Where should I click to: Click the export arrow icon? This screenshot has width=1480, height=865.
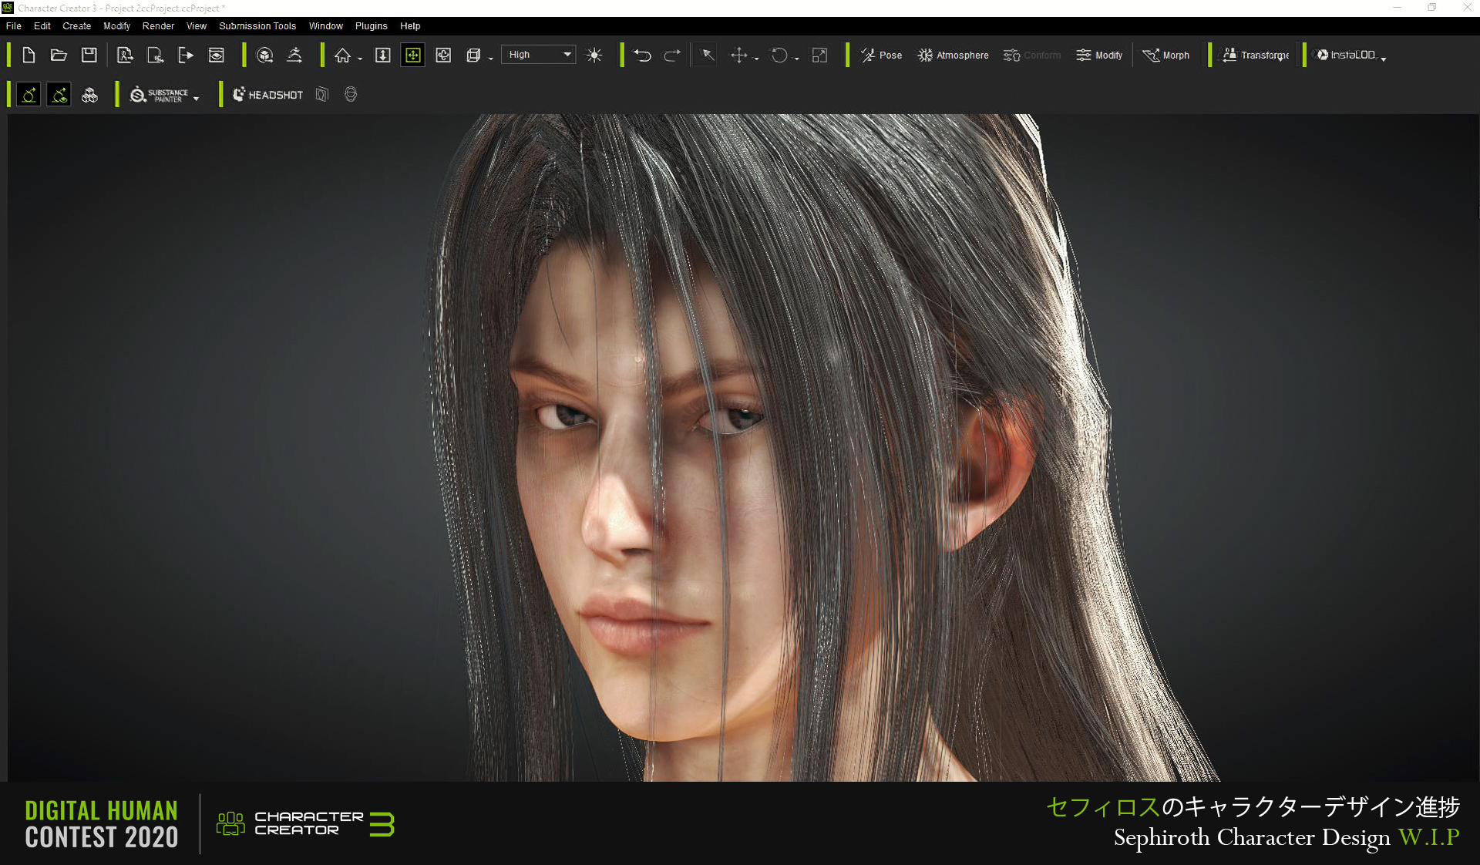point(185,56)
